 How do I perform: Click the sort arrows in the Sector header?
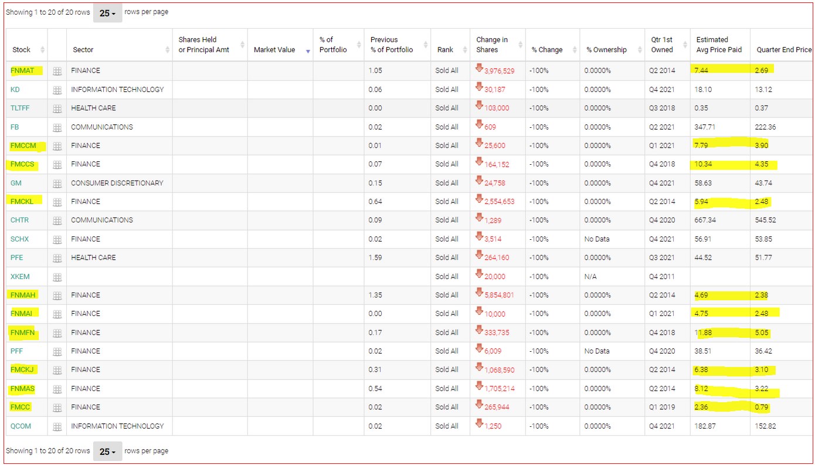point(168,50)
